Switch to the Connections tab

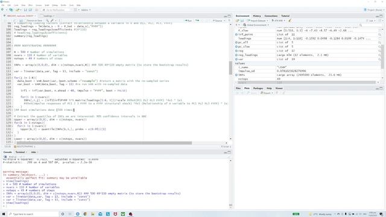point(271,16)
